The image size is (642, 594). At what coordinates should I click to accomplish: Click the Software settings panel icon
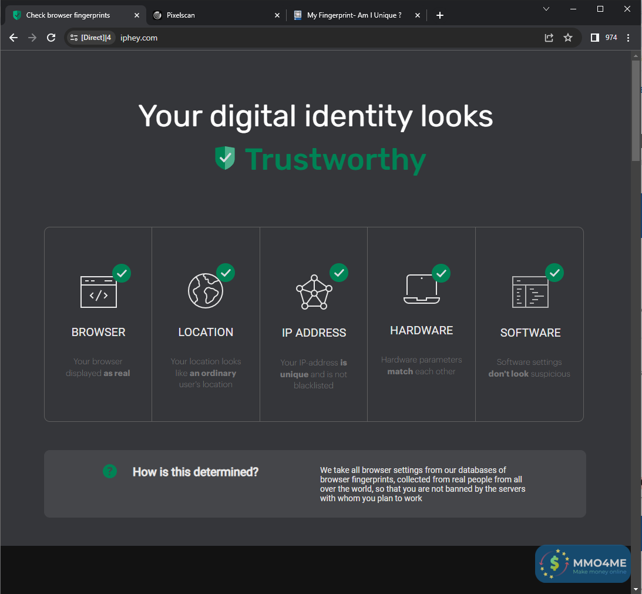(530, 292)
